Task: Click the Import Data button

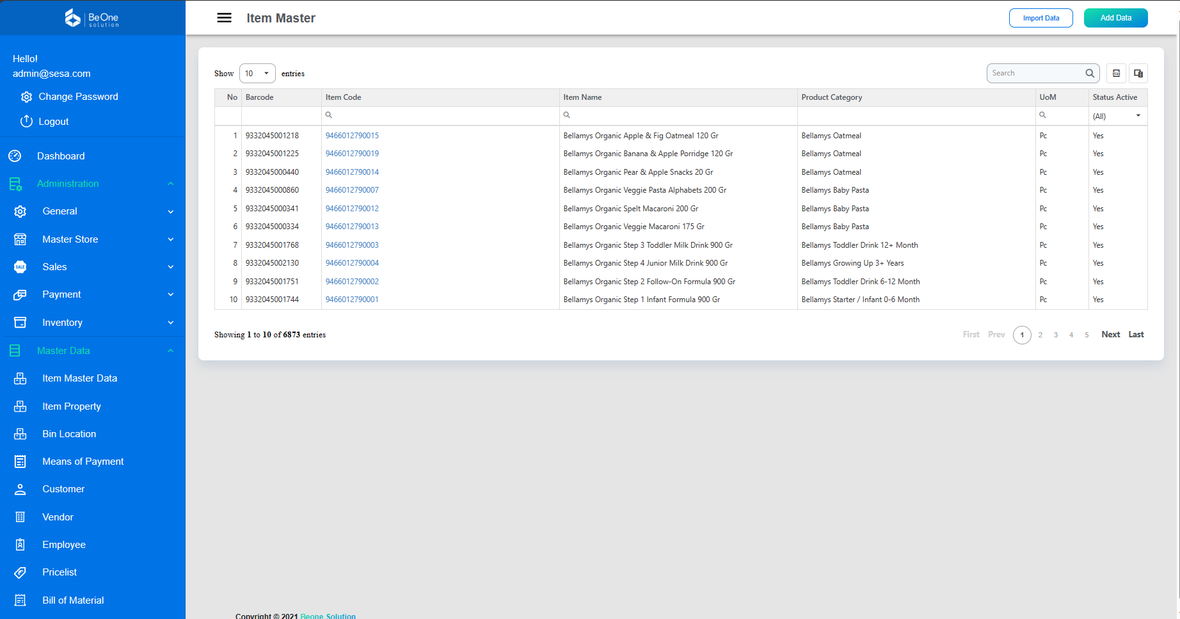Action: (x=1041, y=18)
